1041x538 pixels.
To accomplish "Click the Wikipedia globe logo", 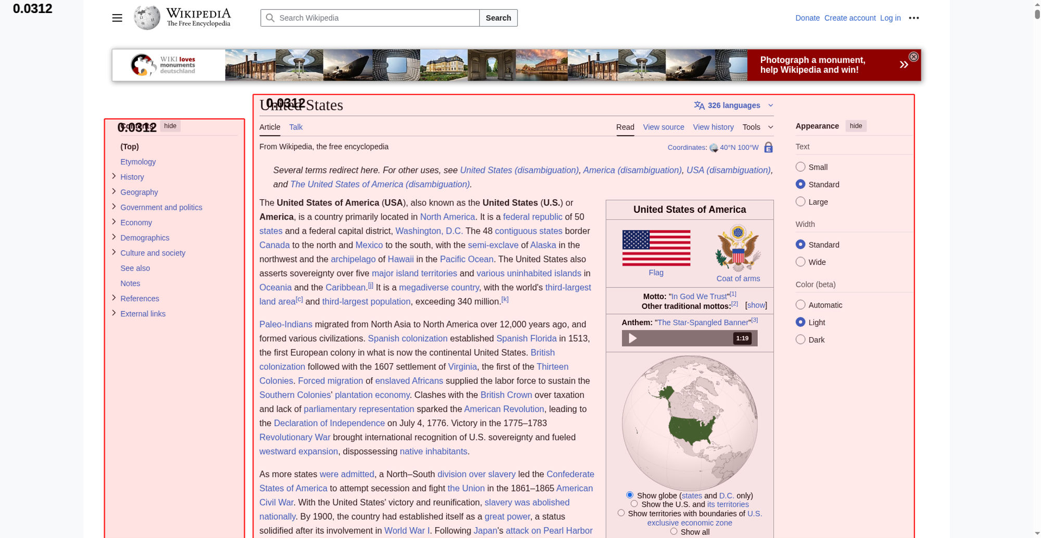I will point(147,18).
